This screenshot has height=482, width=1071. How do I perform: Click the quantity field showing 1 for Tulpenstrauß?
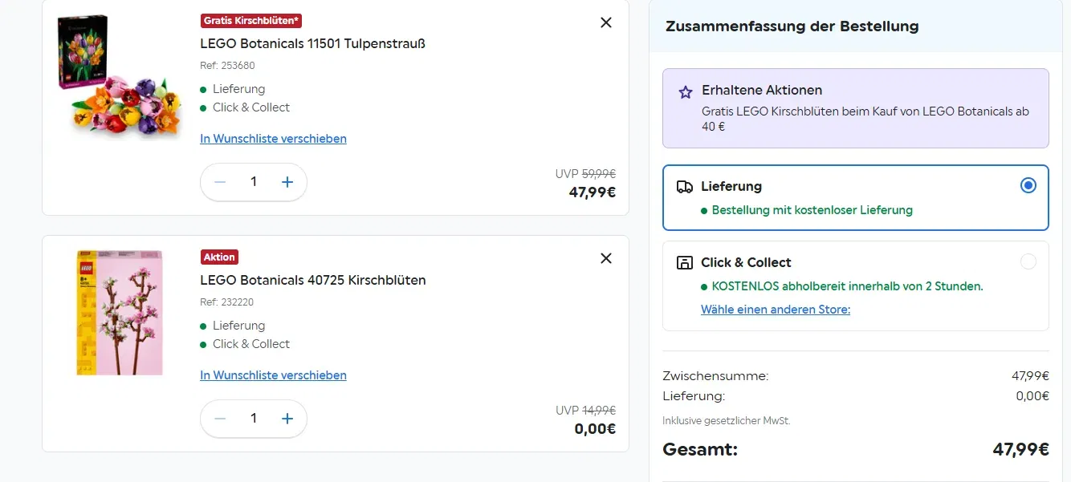[253, 182]
